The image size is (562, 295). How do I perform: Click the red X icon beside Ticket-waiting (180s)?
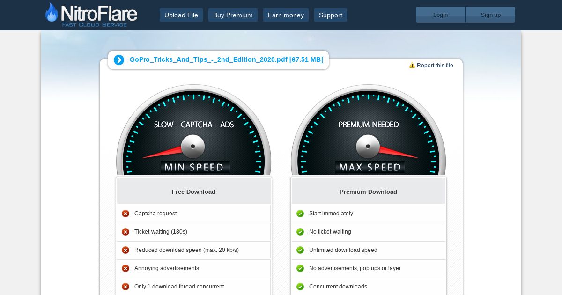coord(126,232)
